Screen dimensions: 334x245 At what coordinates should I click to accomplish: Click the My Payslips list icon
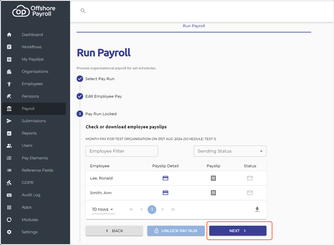coord(9,59)
